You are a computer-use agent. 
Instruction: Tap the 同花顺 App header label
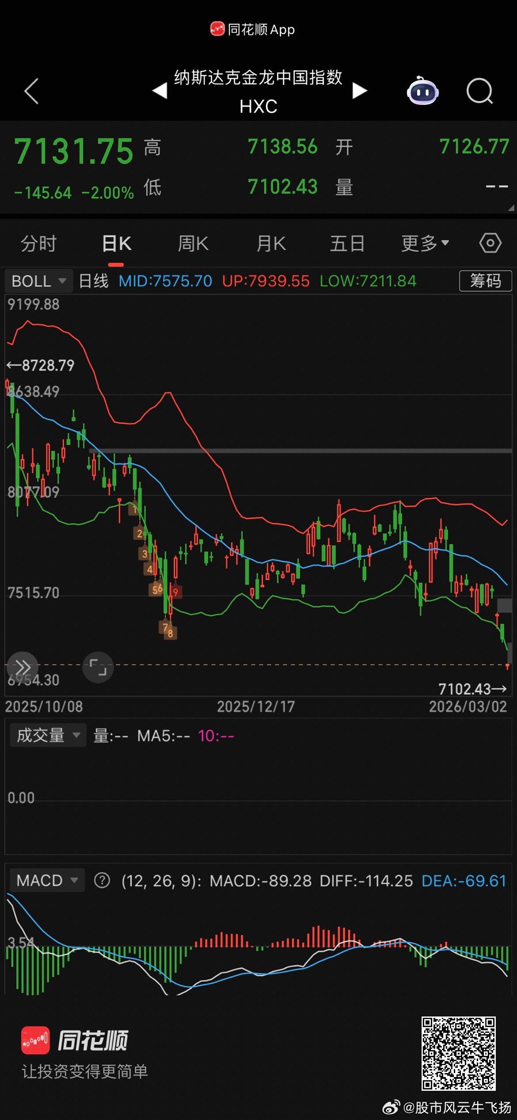253,29
